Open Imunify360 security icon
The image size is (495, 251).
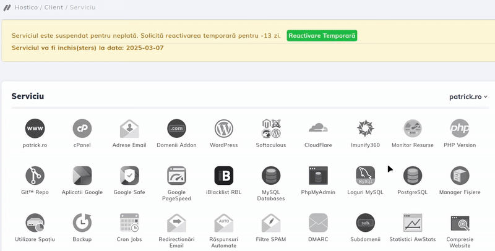tap(365, 129)
